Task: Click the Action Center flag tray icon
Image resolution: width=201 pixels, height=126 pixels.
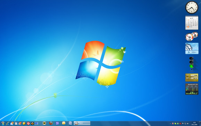Action: point(183,124)
